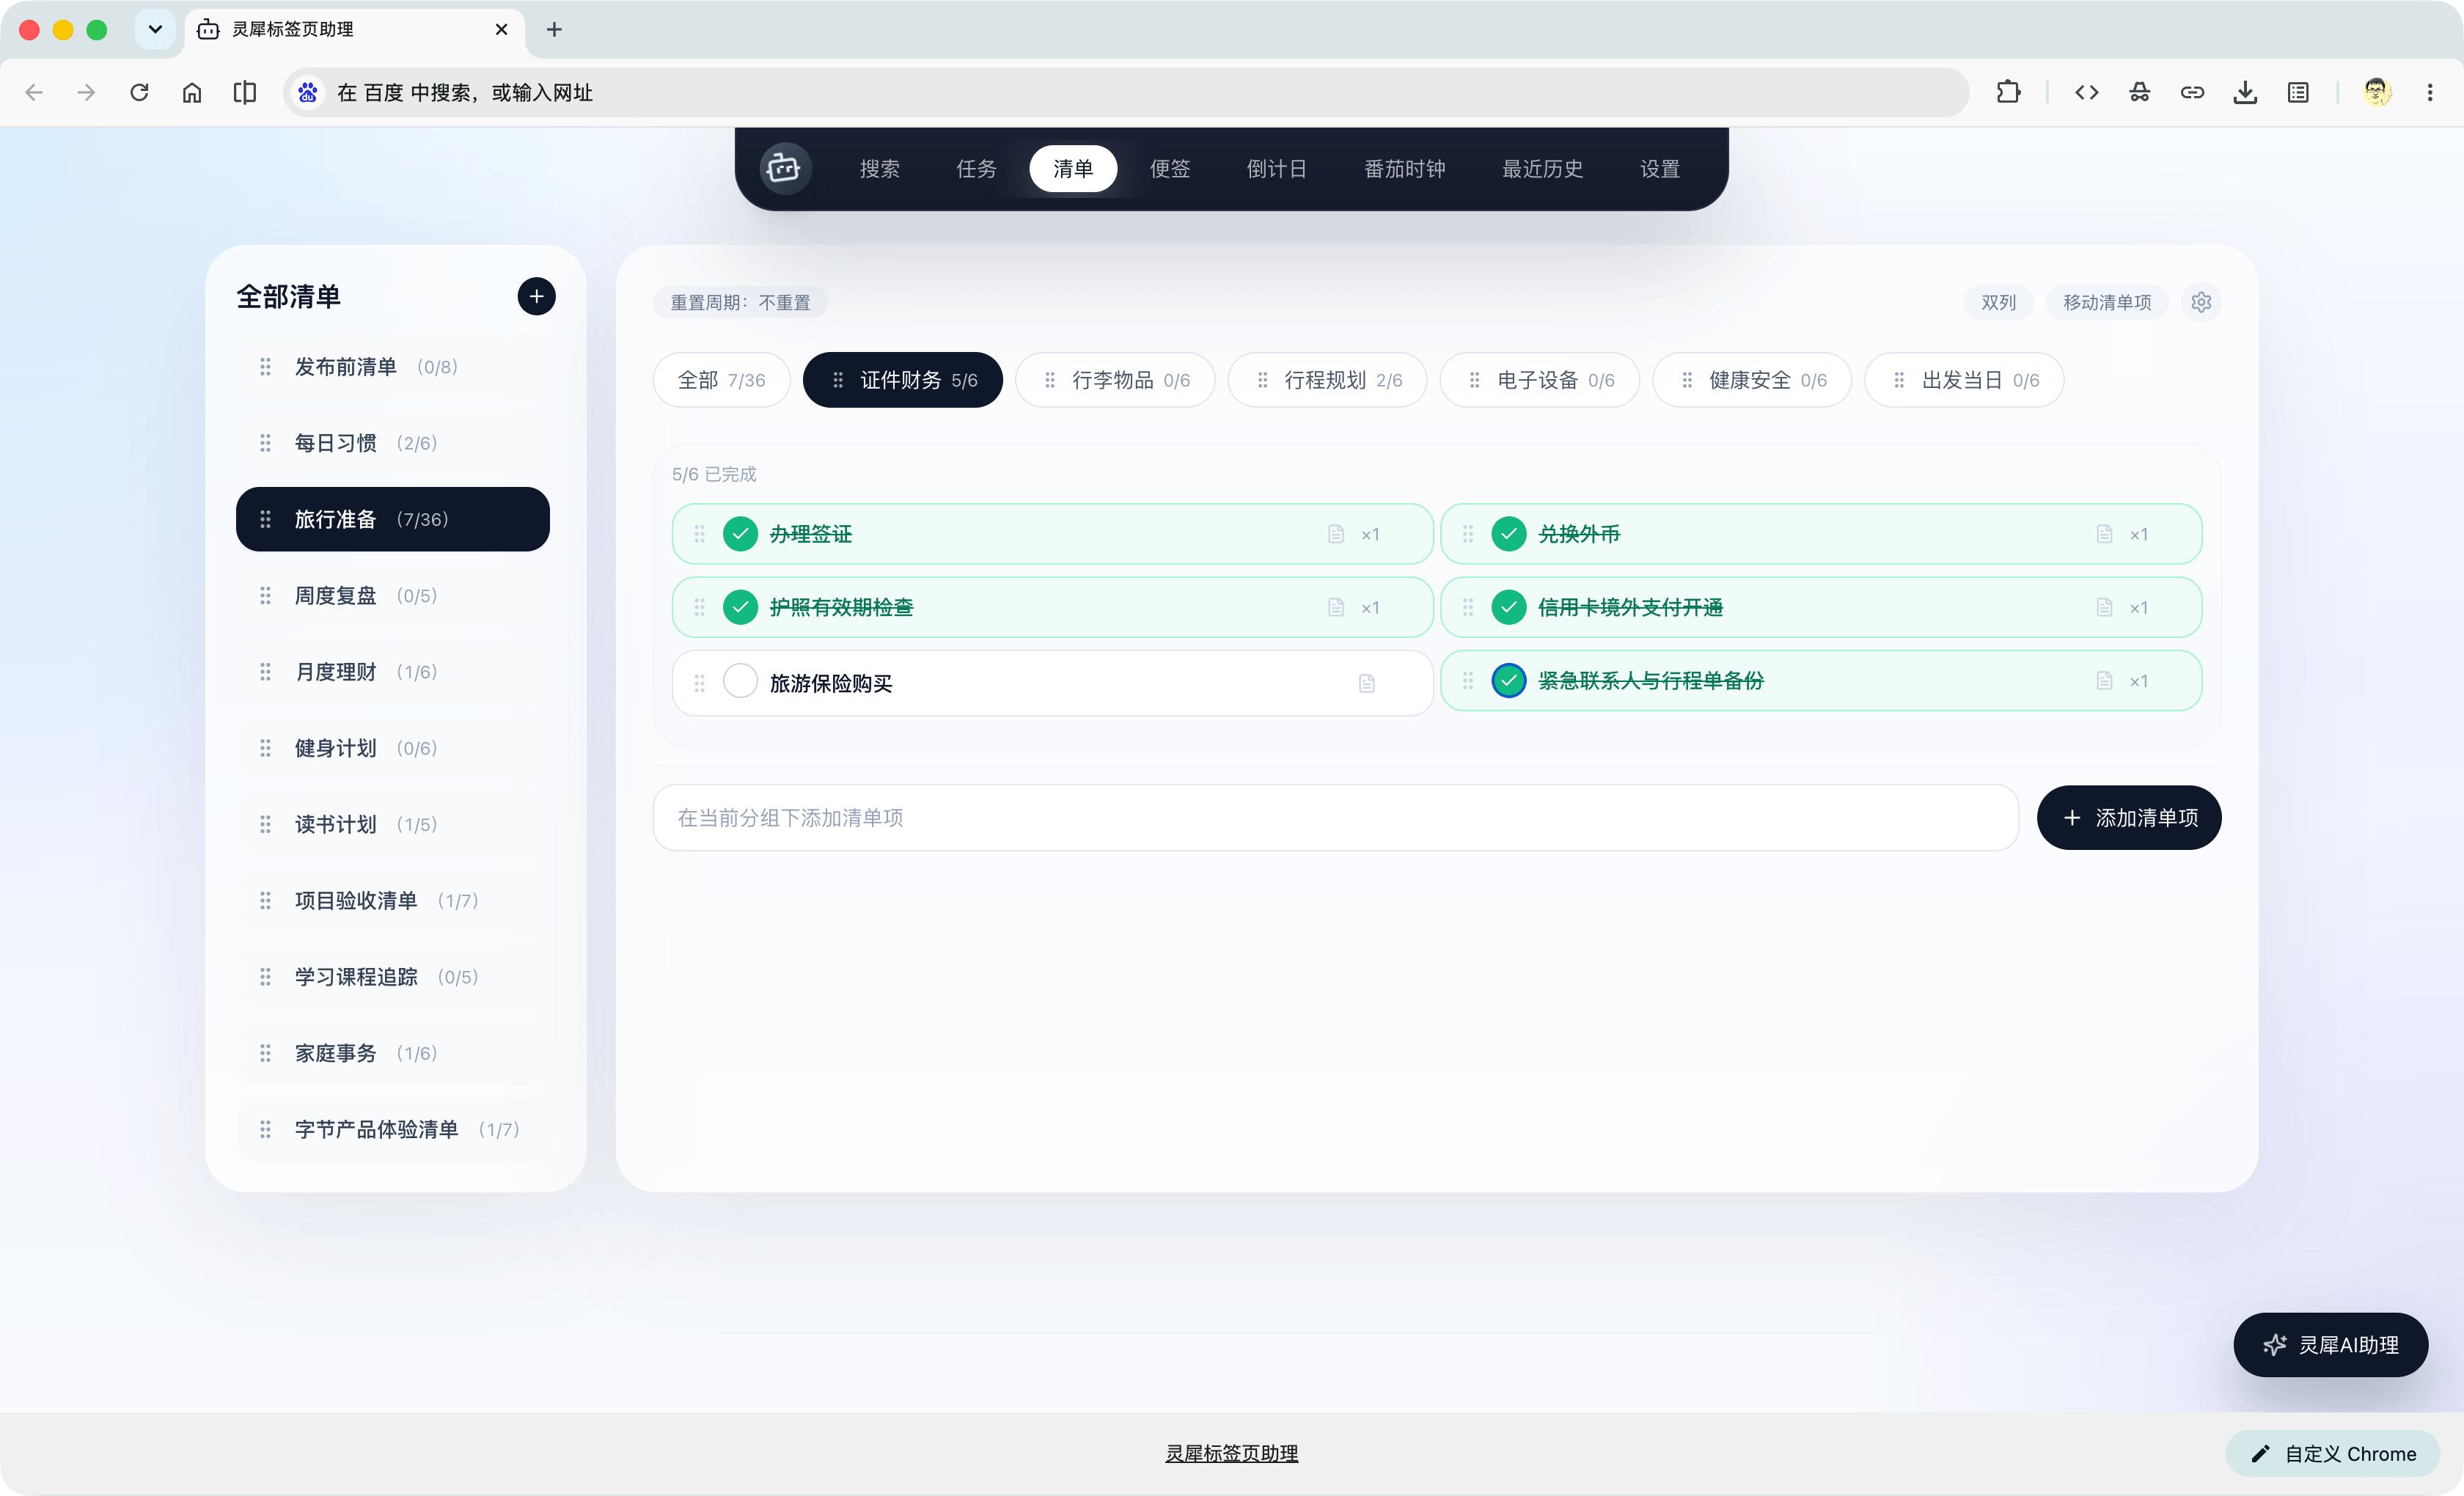This screenshot has height=1496, width=2464.
Task: Open note icon for 旅游保险购买
Action: point(1367,683)
